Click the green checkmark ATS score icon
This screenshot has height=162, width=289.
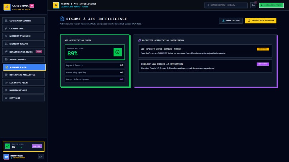[118, 52]
